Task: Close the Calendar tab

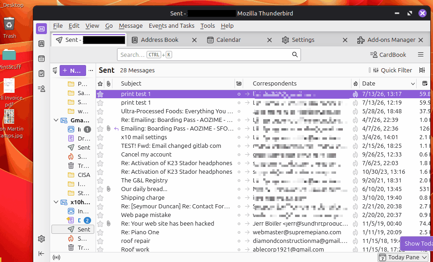Action: (x=270, y=40)
